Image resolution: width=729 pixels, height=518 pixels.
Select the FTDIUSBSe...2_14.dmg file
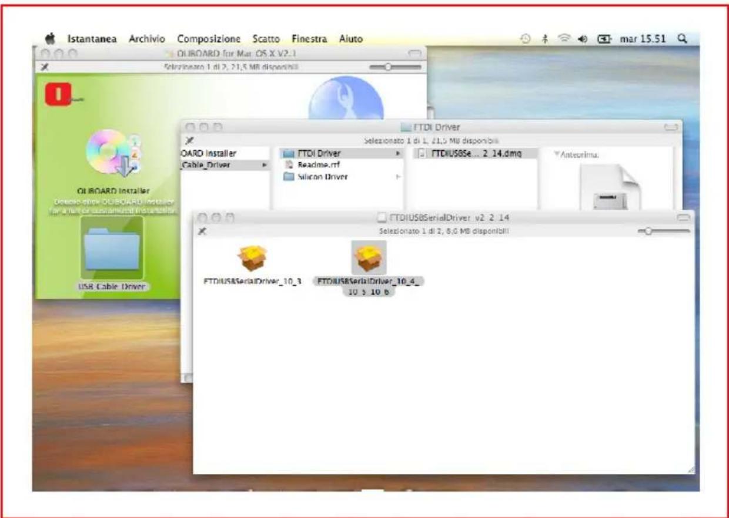pos(470,153)
